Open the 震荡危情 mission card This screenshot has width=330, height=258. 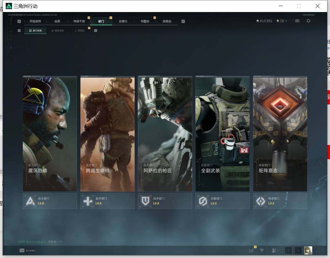point(50,134)
